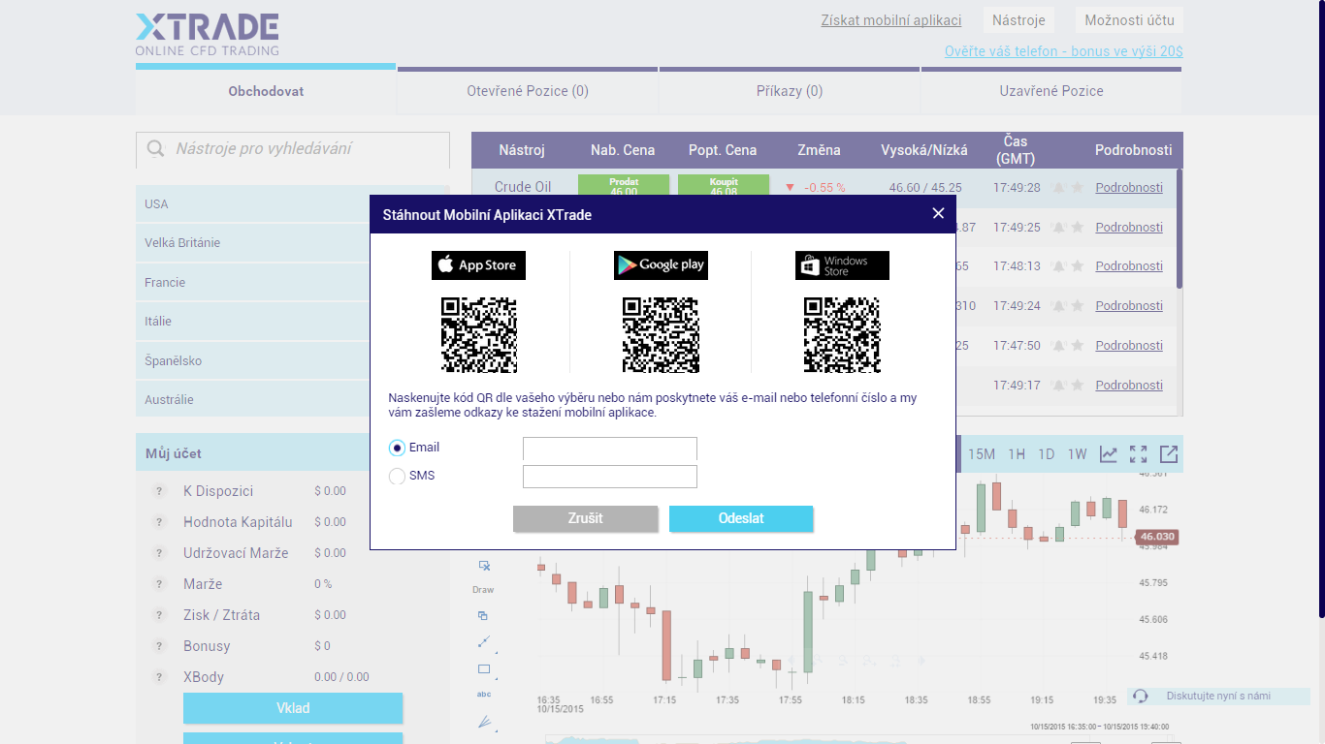
Task: Select the Email radio option
Action: (397, 449)
